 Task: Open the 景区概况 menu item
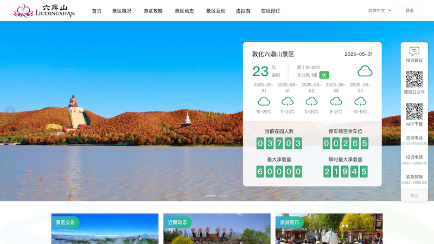tap(122, 11)
